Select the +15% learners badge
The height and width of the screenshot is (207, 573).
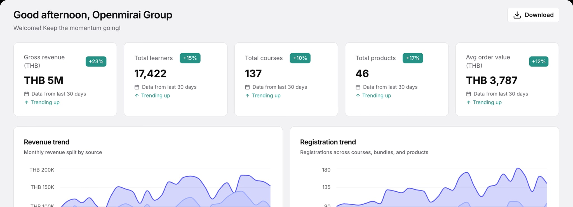tap(190, 58)
